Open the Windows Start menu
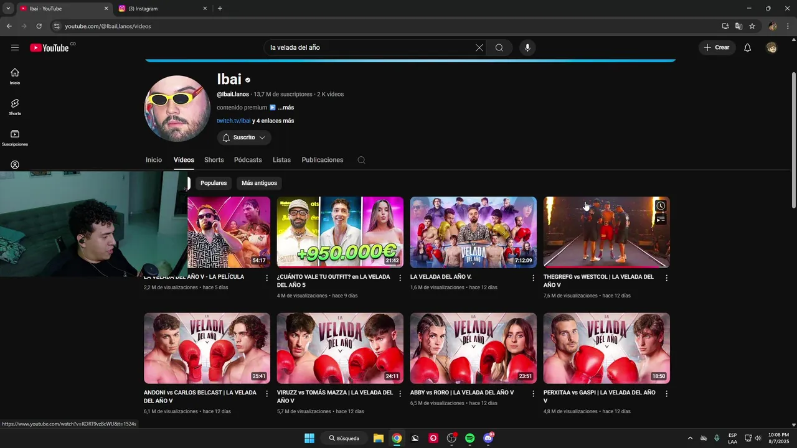The width and height of the screenshot is (797, 448). [309, 438]
